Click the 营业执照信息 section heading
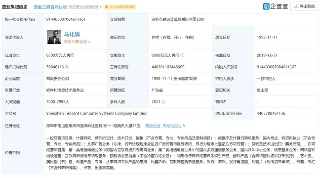This screenshot has width=320, height=178. coord(15,7)
